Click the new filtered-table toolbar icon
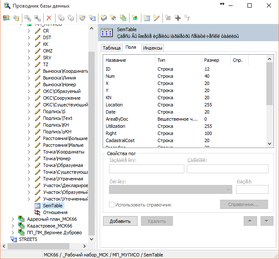279x259 pixels. (x=92, y=18)
